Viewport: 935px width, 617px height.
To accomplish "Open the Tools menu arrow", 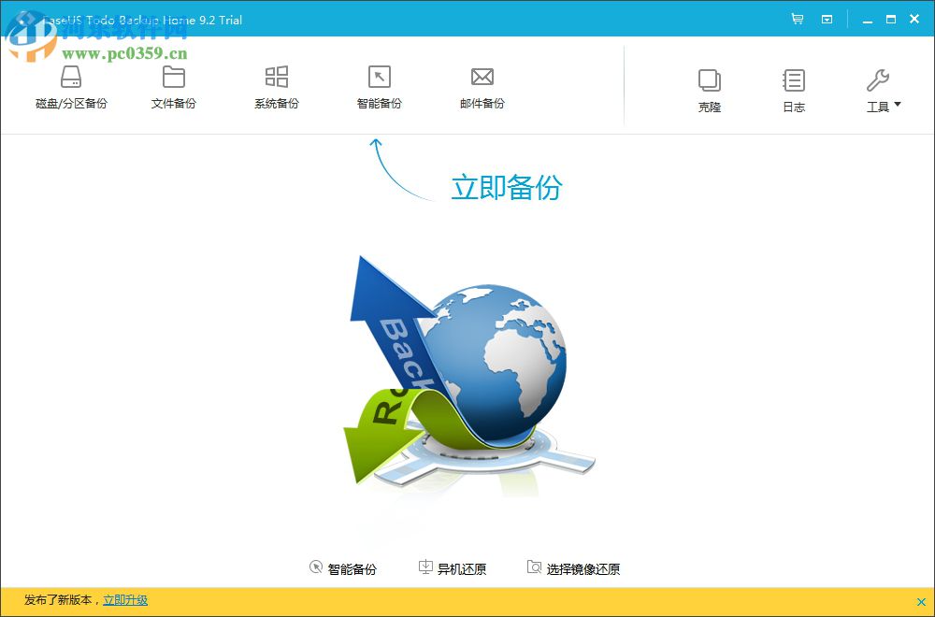I will tap(899, 107).
